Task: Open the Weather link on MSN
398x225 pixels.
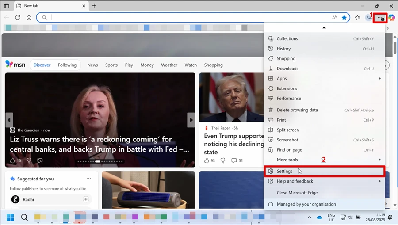Action: (x=169, y=65)
